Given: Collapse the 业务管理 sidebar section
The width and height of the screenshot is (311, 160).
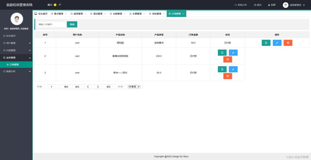Looking at the screenshot, I should pos(16,58).
